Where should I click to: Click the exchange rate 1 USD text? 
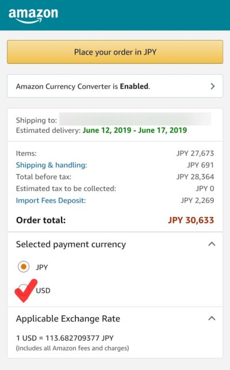64,338
